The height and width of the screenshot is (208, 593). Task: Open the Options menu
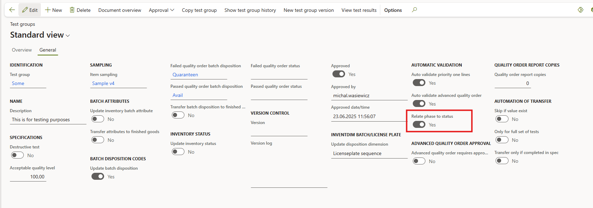(393, 10)
